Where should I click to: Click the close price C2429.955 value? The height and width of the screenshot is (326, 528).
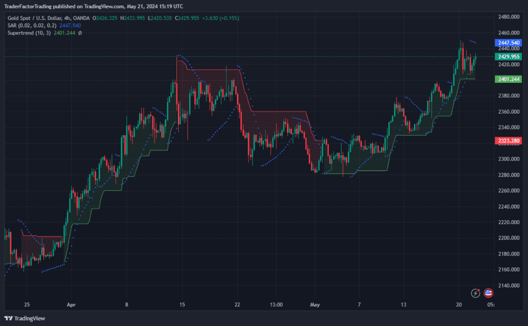click(x=187, y=18)
